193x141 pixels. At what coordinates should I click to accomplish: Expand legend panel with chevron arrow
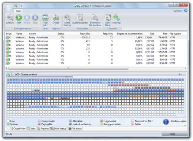(x=185, y=125)
